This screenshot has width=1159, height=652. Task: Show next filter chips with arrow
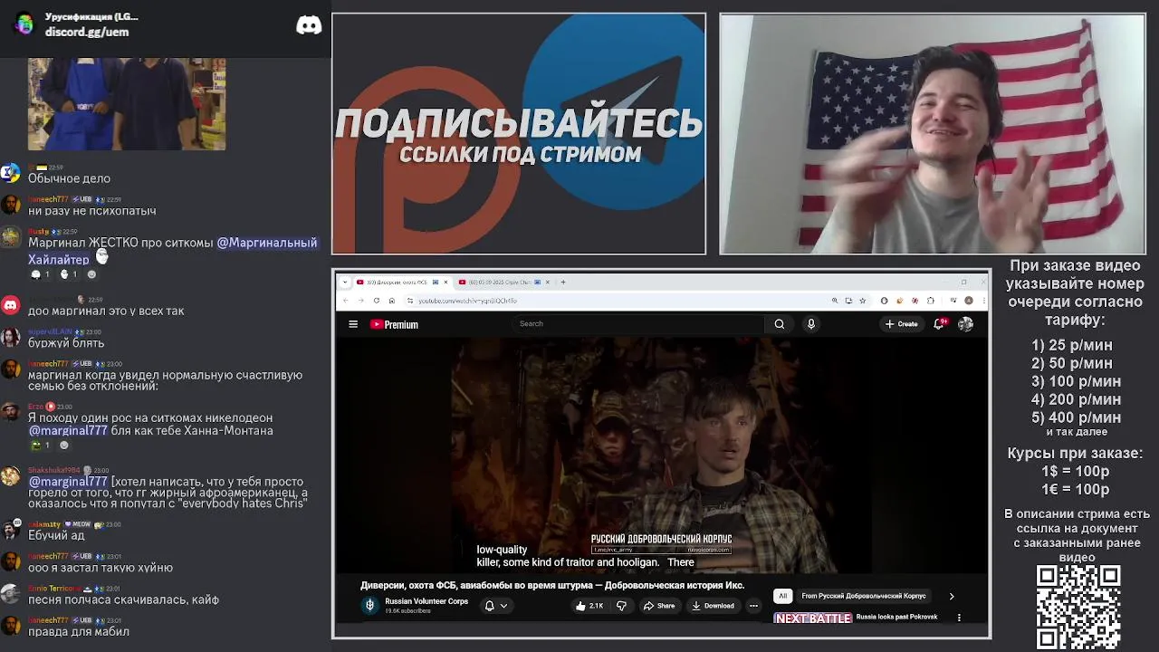(952, 596)
